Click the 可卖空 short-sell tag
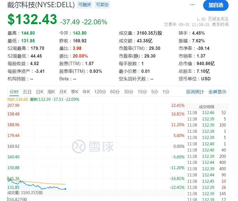238x201 pixels. pos(102,4)
